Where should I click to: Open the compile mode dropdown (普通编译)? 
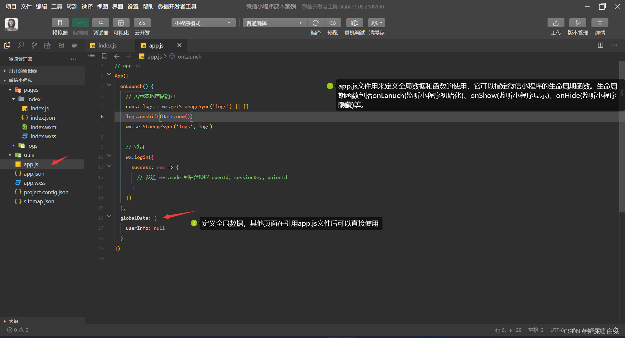(274, 23)
